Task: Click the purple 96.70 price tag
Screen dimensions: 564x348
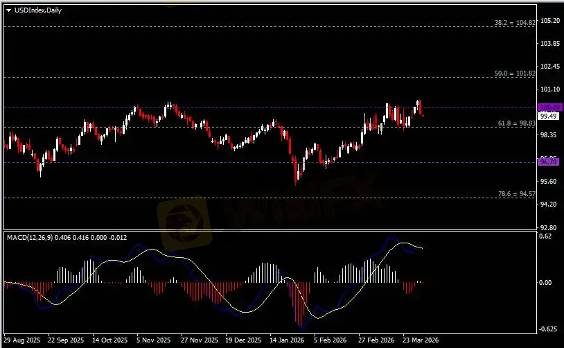Action: pos(549,162)
